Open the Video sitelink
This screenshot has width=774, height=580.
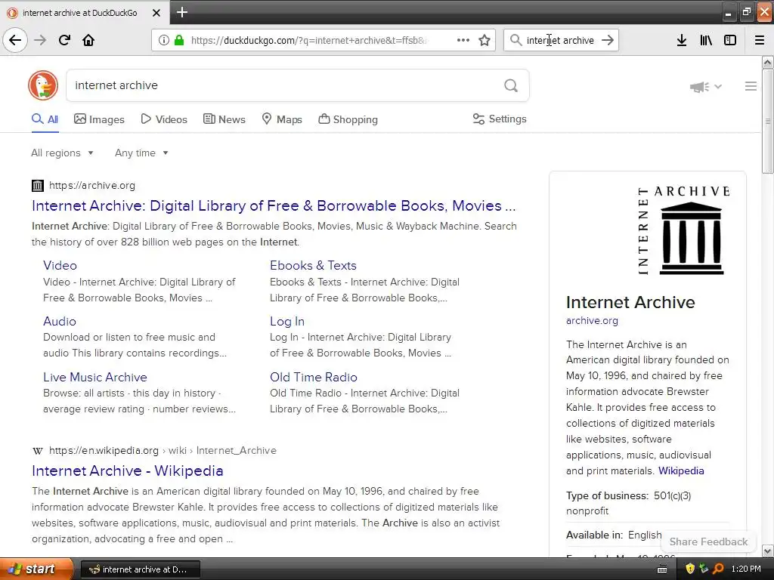click(x=60, y=265)
